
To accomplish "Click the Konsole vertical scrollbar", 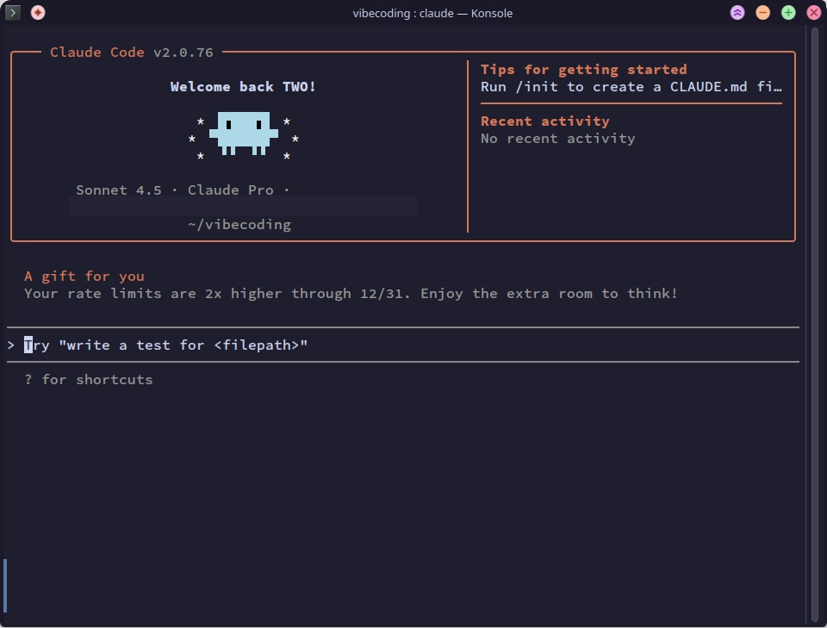I will click(x=814, y=324).
